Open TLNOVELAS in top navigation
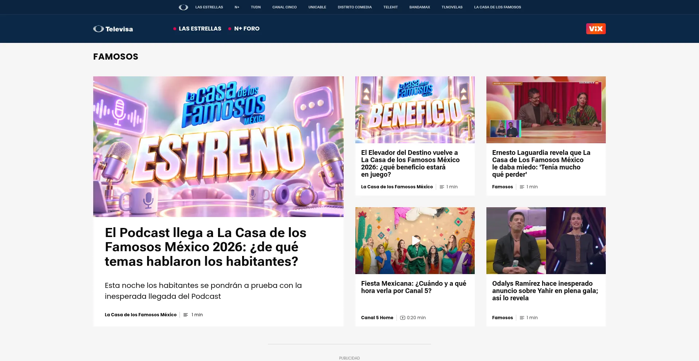 pyautogui.click(x=452, y=7)
